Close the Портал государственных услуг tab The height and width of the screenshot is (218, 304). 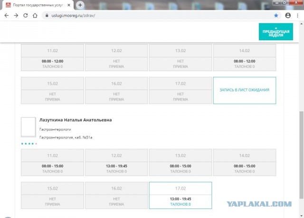69,5
